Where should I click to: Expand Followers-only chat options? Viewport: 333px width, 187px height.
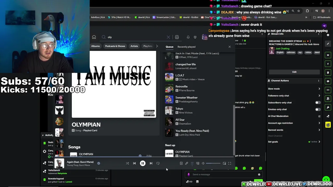(319, 96)
